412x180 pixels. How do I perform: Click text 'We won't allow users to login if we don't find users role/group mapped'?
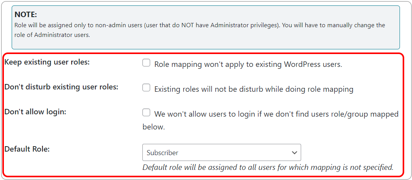coord(277,114)
